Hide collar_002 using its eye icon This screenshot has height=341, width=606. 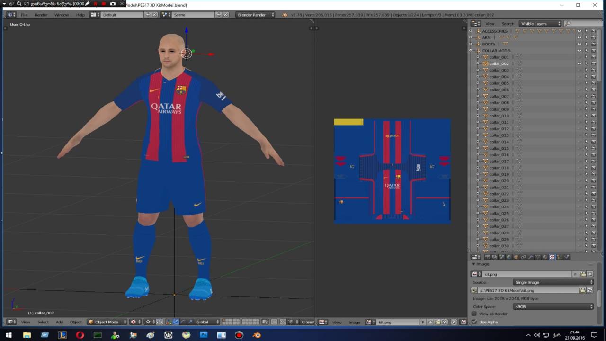579,63
